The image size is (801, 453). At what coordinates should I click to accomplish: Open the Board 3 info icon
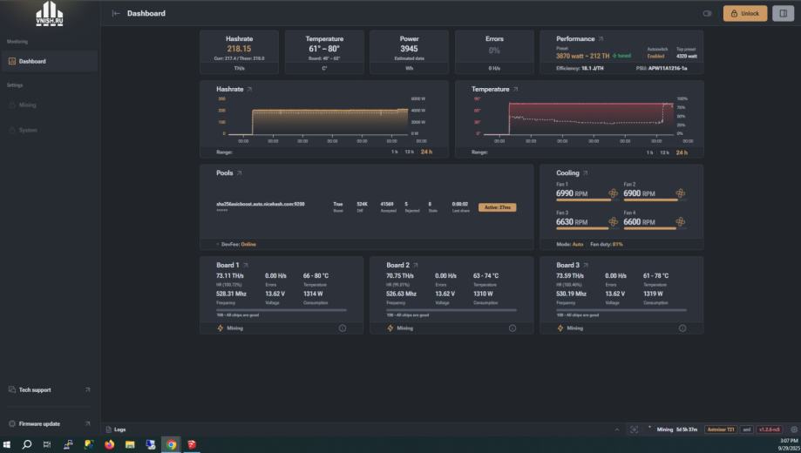[682, 328]
